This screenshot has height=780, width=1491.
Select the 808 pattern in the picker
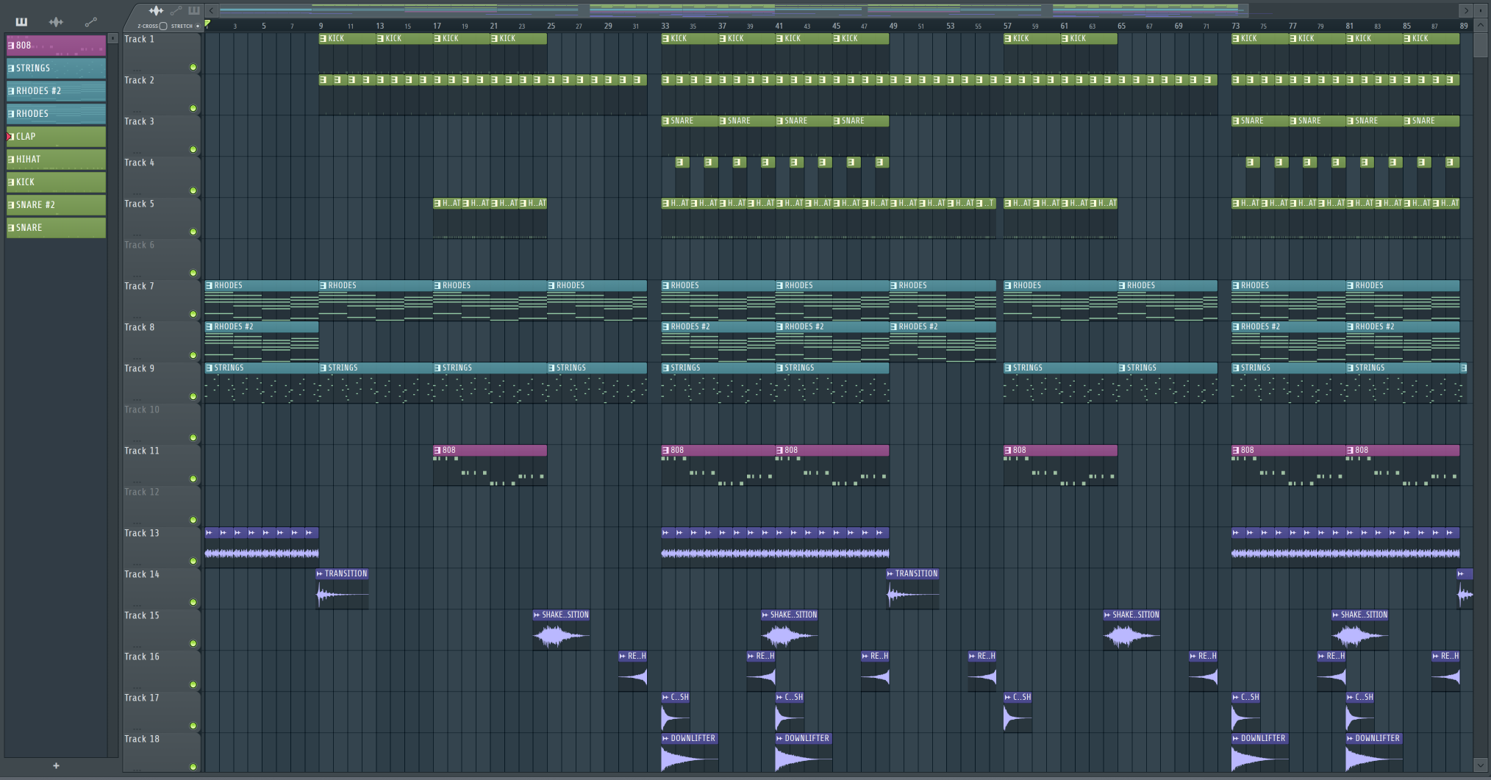[x=56, y=45]
